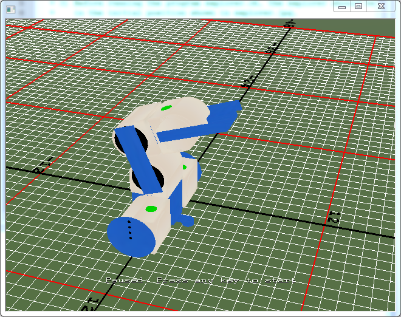Click the 'Paused Press any key to start' message
Image resolution: width=401 pixels, height=317 pixels.
point(200,281)
